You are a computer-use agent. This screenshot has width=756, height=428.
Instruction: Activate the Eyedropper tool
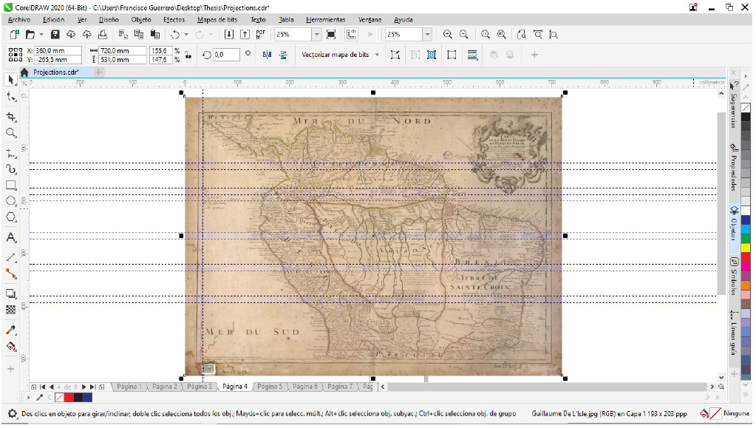[11, 330]
